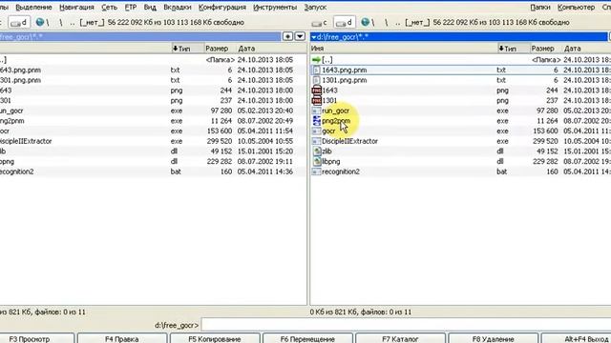The width and height of the screenshot is (611, 343).
Task: Open the right panel path dropdown arrow
Action: [x=314, y=37]
